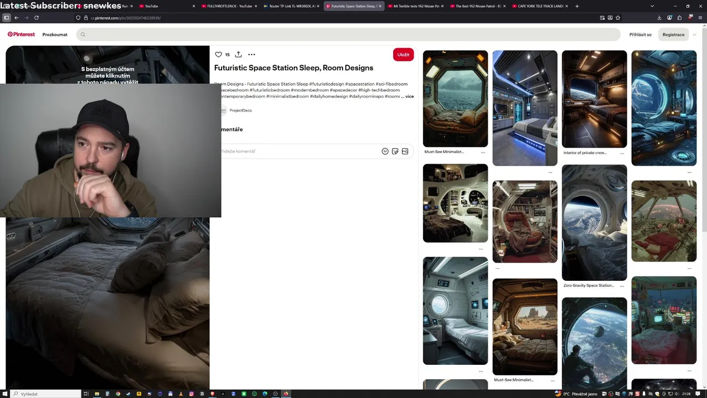Screen dimensions: 707x398
Task: Open Firefox downloads panel
Action: (659, 18)
